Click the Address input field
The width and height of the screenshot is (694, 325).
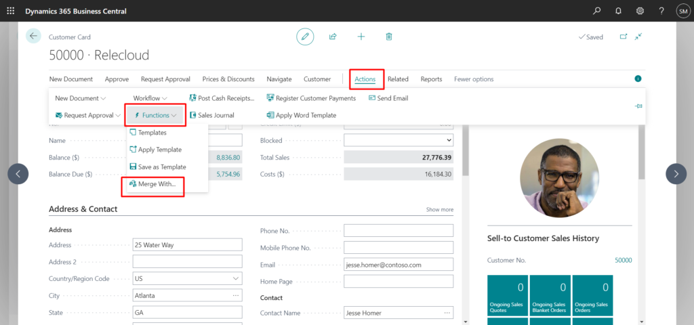187,244
